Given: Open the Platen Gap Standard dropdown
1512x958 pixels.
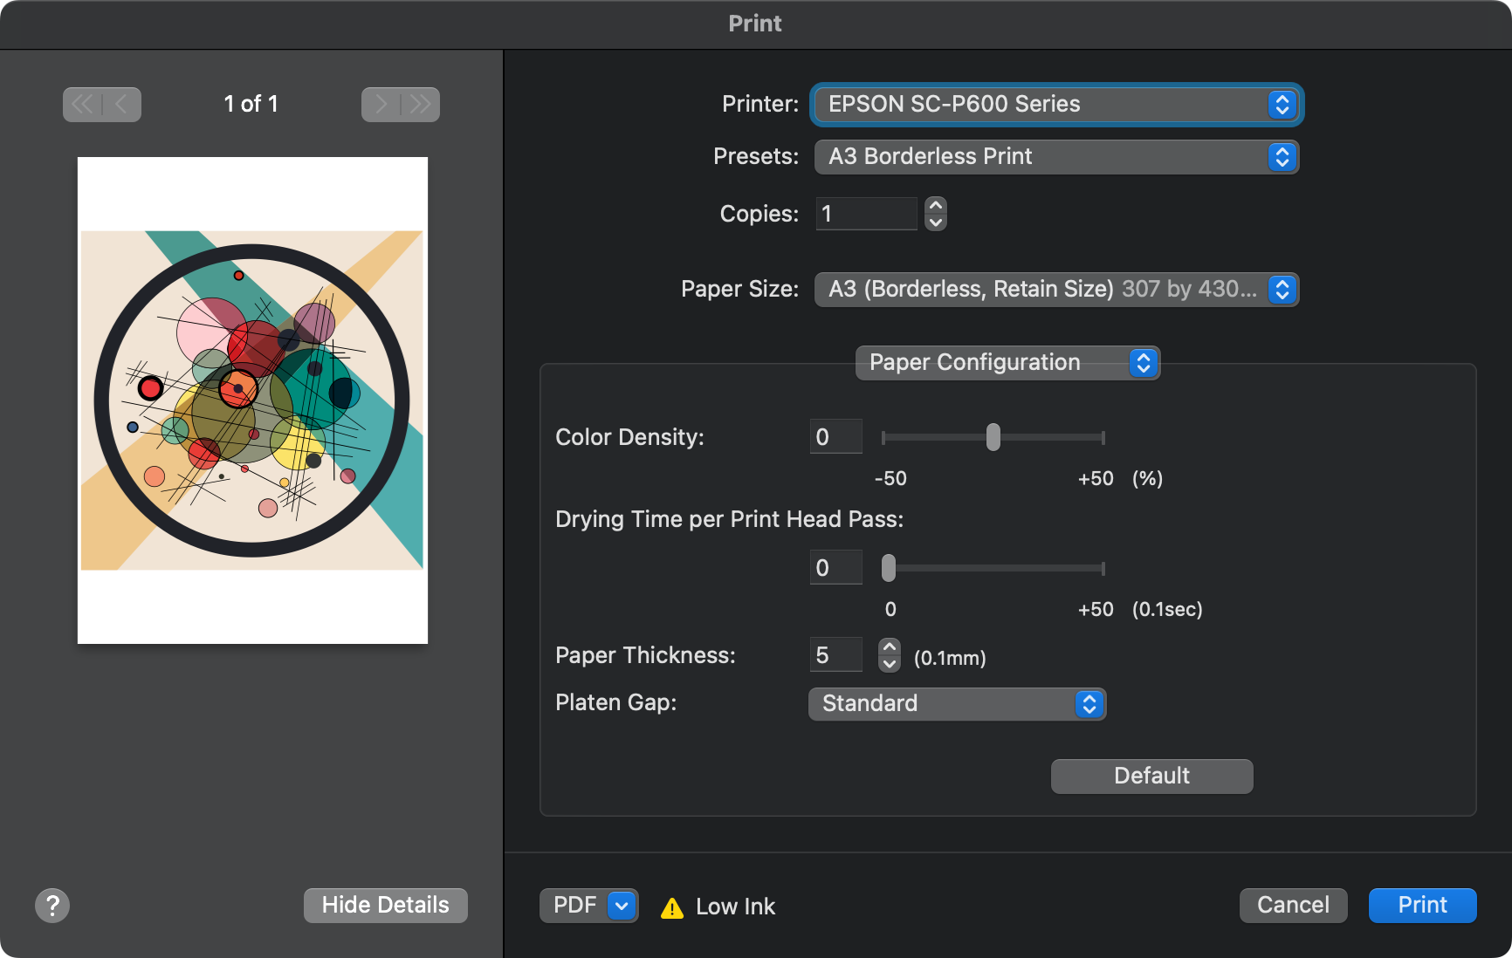Looking at the screenshot, I should point(957,704).
